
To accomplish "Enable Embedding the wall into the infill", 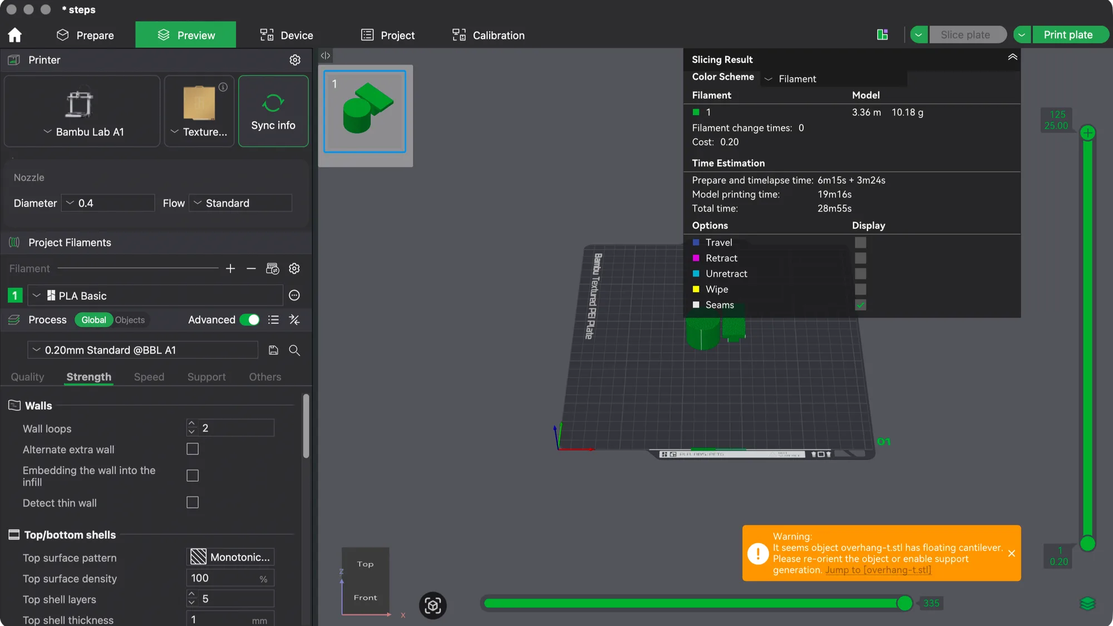I will [193, 476].
